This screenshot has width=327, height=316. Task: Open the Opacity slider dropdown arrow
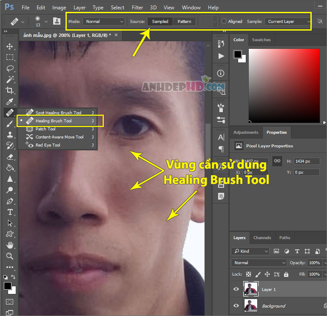(x=325, y=263)
